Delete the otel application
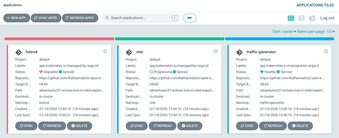The width and height of the screenshot is (339, 138). [190, 126]
